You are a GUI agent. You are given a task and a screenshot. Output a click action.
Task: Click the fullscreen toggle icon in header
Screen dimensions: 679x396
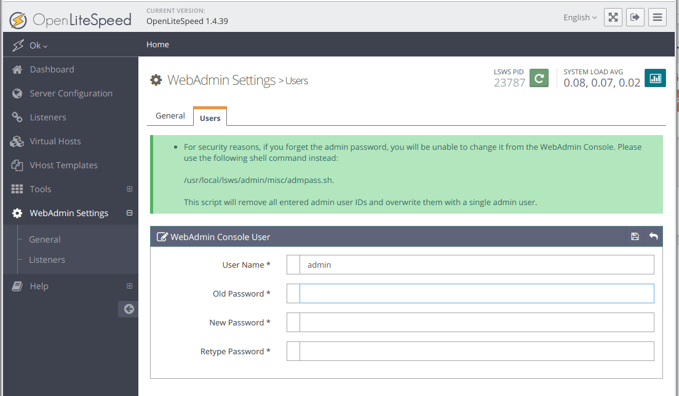613,17
